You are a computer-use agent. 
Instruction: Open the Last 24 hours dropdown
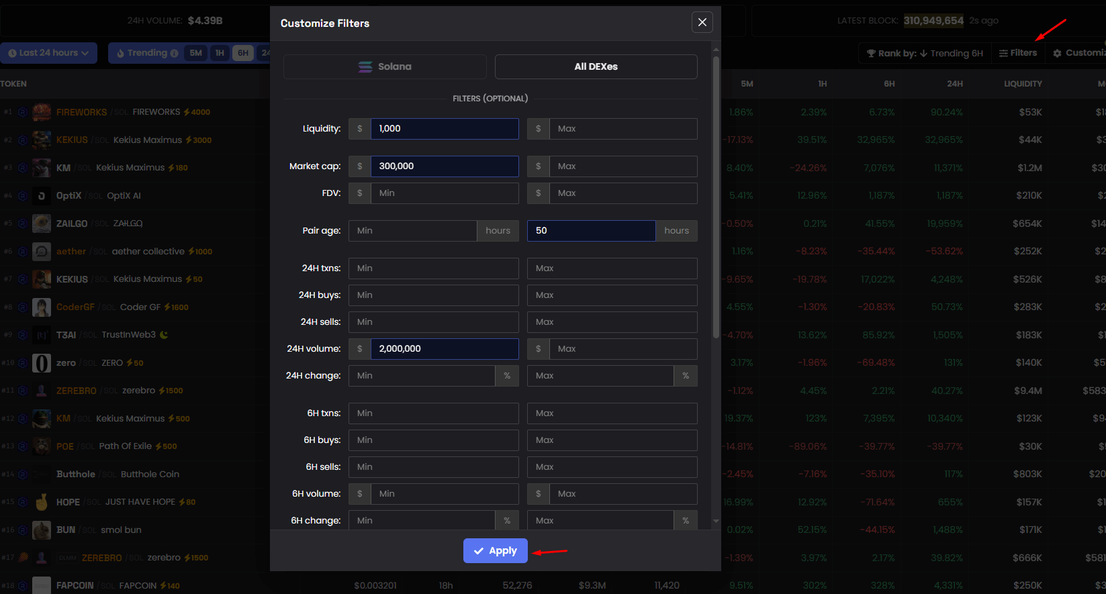(x=48, y=53)
